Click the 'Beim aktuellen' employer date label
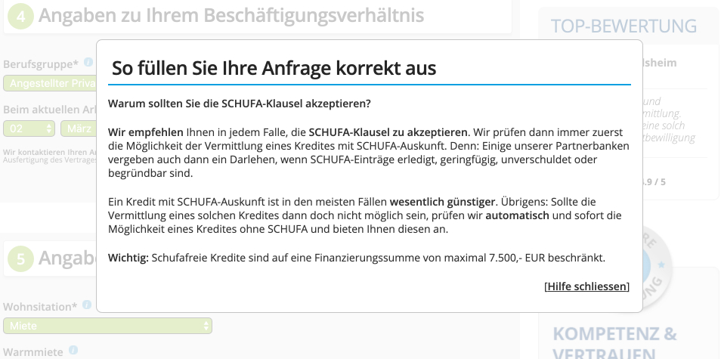This screenshot has height=359, width=721. (50, 110)
